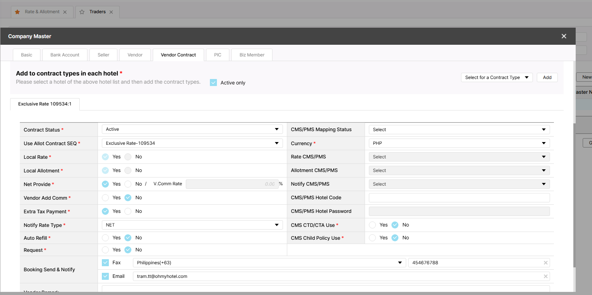Close the Company Master dialog
The image size is (592, 295).
(x=564, y=36)
